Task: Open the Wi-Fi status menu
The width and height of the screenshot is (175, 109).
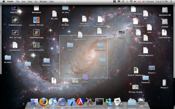Action: point(131,1)
